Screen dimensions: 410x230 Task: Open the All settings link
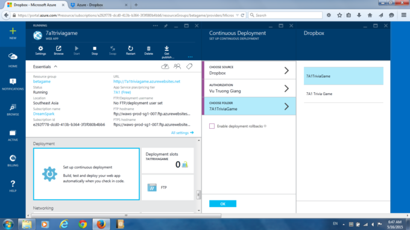[182, 132]
